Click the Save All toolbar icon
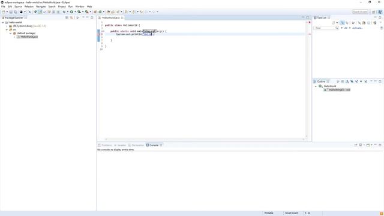The image size is (384, 216). [16, 12]
